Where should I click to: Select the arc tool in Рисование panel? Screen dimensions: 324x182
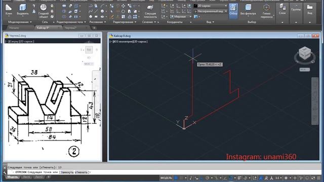coord(102,6)
